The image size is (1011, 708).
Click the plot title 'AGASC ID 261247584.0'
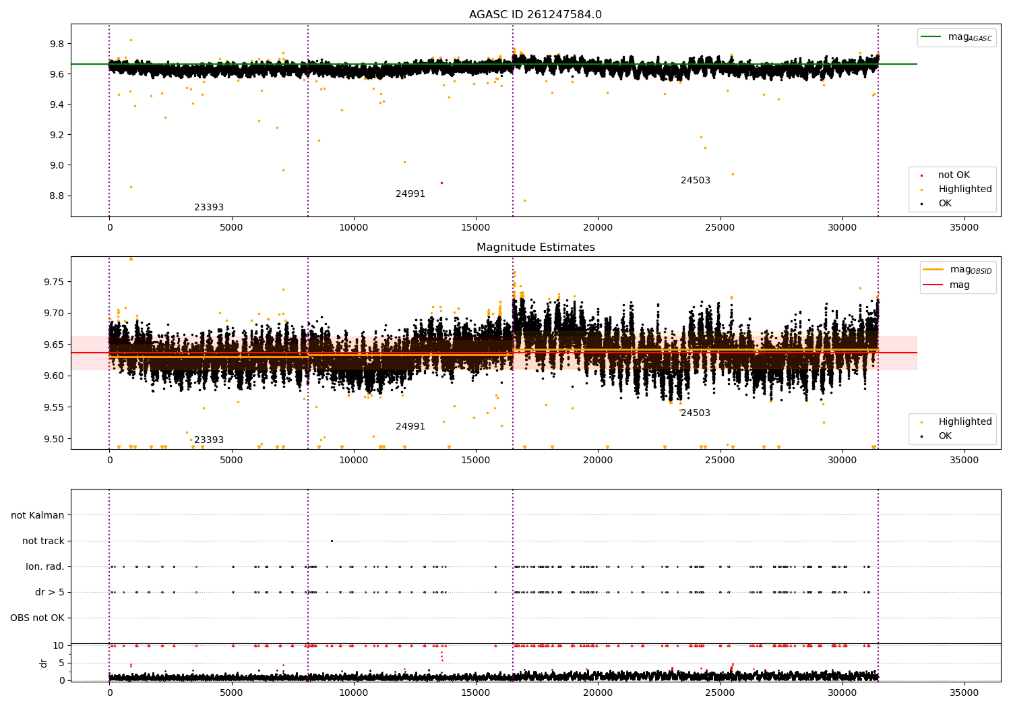pos(535,15)
